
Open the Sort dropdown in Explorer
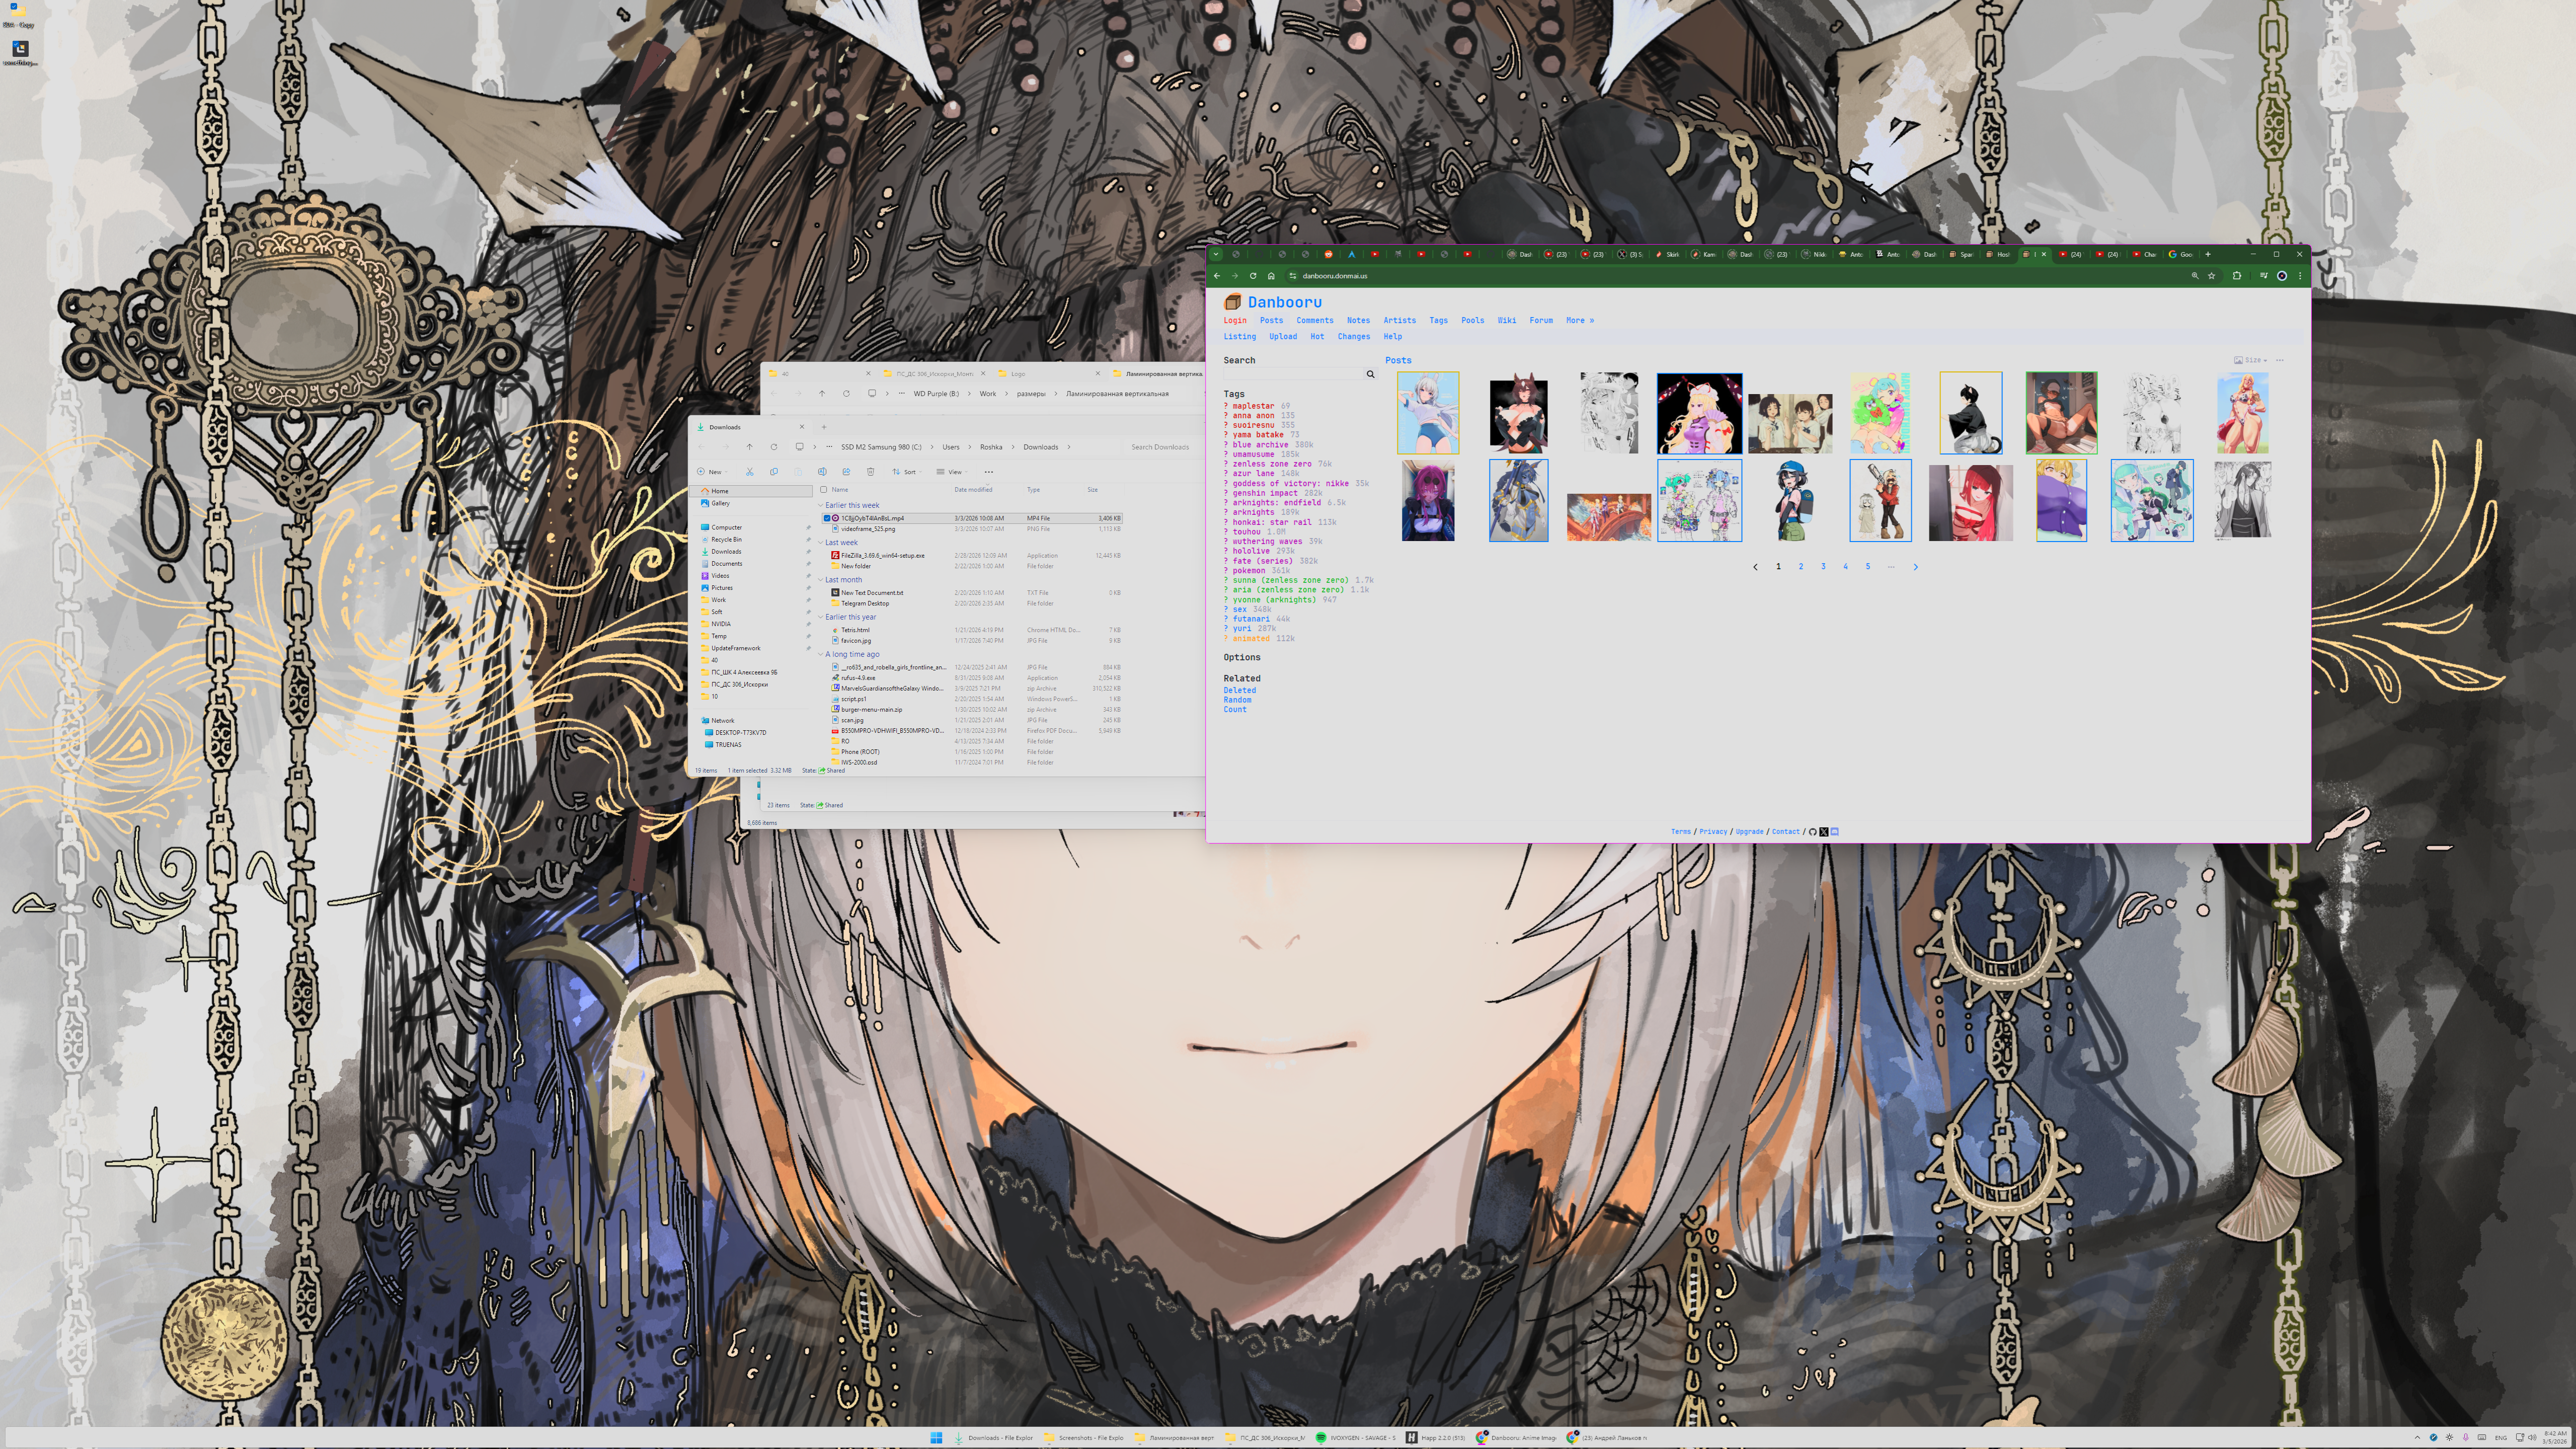[x=905, y=472]
